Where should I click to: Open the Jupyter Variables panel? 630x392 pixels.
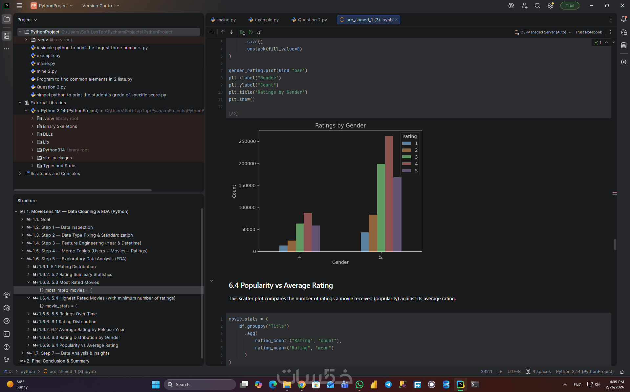click(x=624, y=62)
